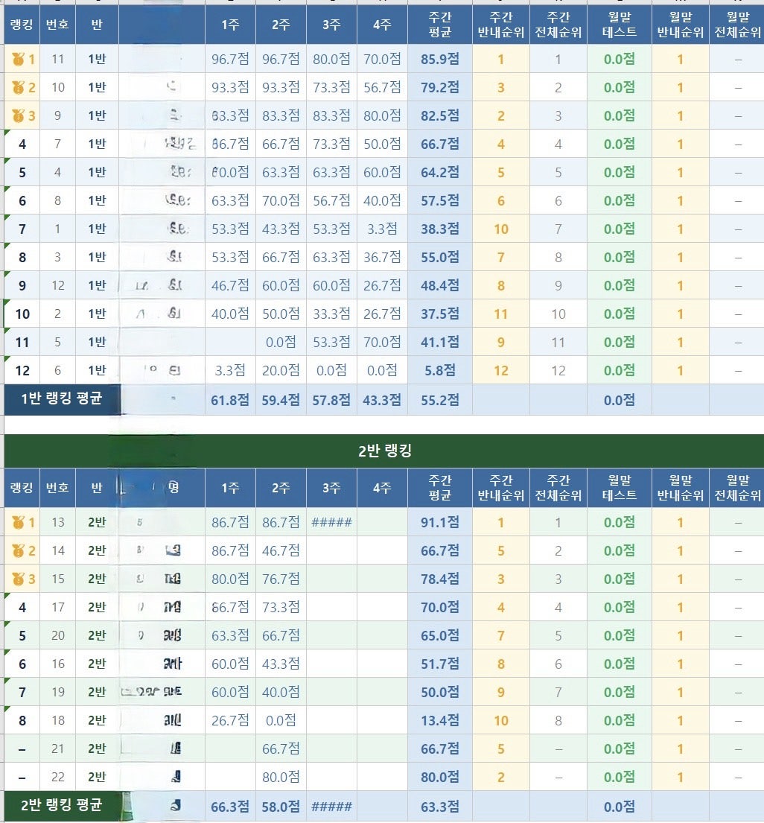Select the in-class rank 2 cell of student 22

pos(501,778)
